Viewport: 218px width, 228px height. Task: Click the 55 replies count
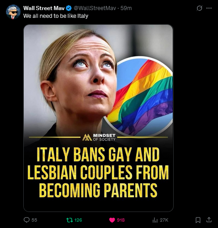pyautogui.click(x=34, y=220)
